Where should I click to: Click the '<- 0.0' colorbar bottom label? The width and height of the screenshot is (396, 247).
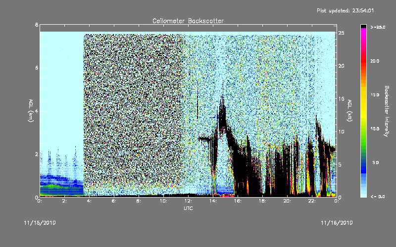pyautogui.click(x=378, y=197)
